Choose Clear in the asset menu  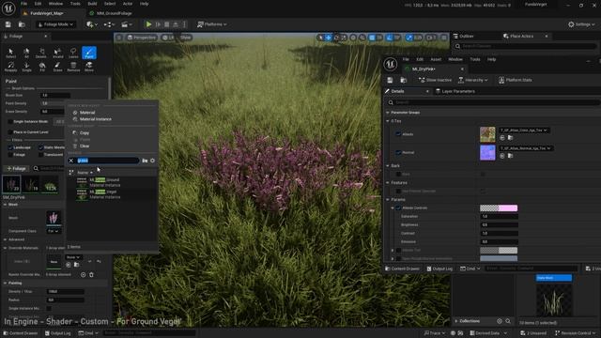tap(85, 146)
